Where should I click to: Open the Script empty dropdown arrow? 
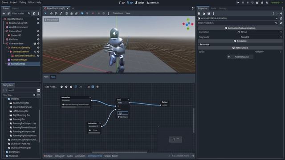pyautogui.click(x=281, y=52)
